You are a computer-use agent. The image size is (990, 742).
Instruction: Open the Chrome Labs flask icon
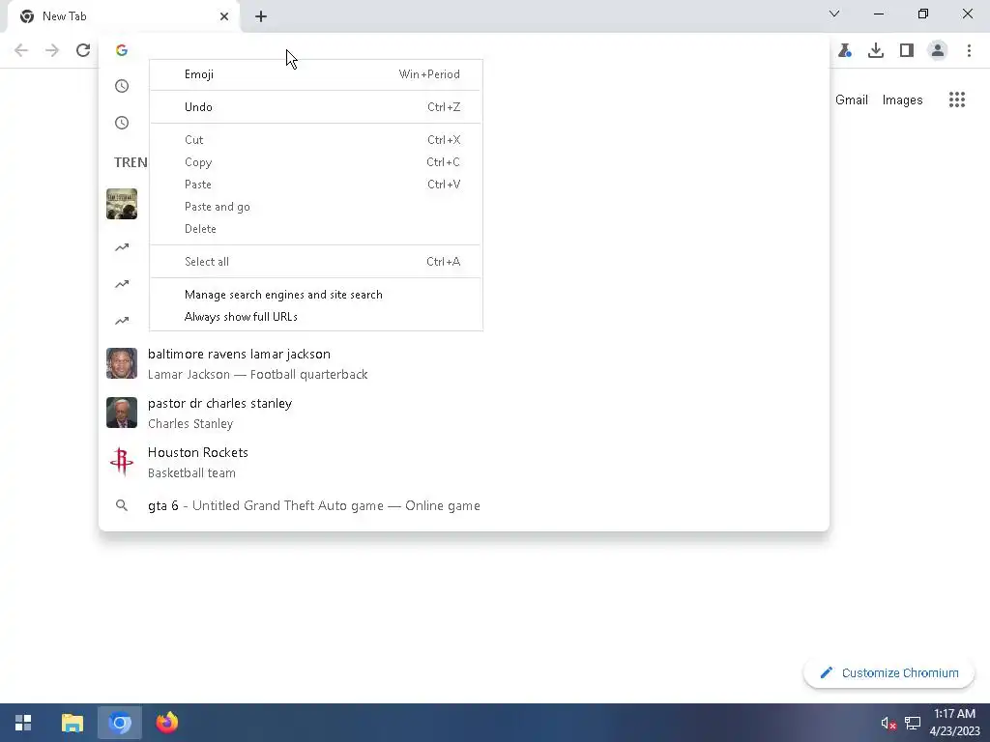click(845, 50)
